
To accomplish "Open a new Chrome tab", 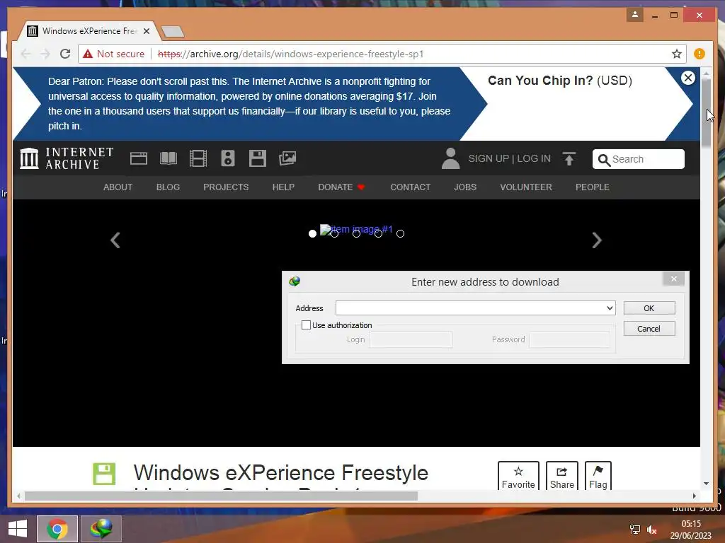I will pyautogui.click(x=173, y=31).
